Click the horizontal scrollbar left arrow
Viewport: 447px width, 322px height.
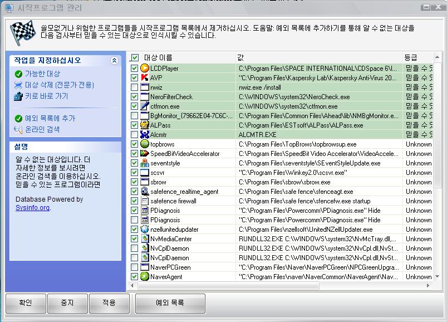132,285
